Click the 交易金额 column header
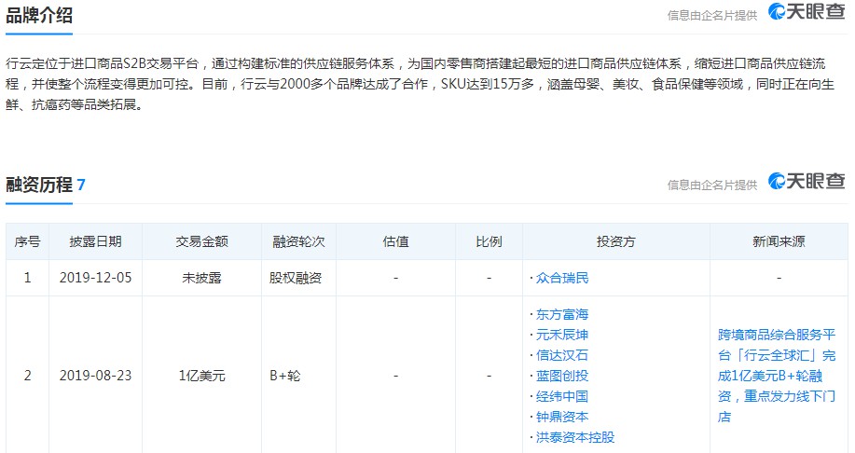The width and height of the screenshot is (855, 453). [201, 241]
